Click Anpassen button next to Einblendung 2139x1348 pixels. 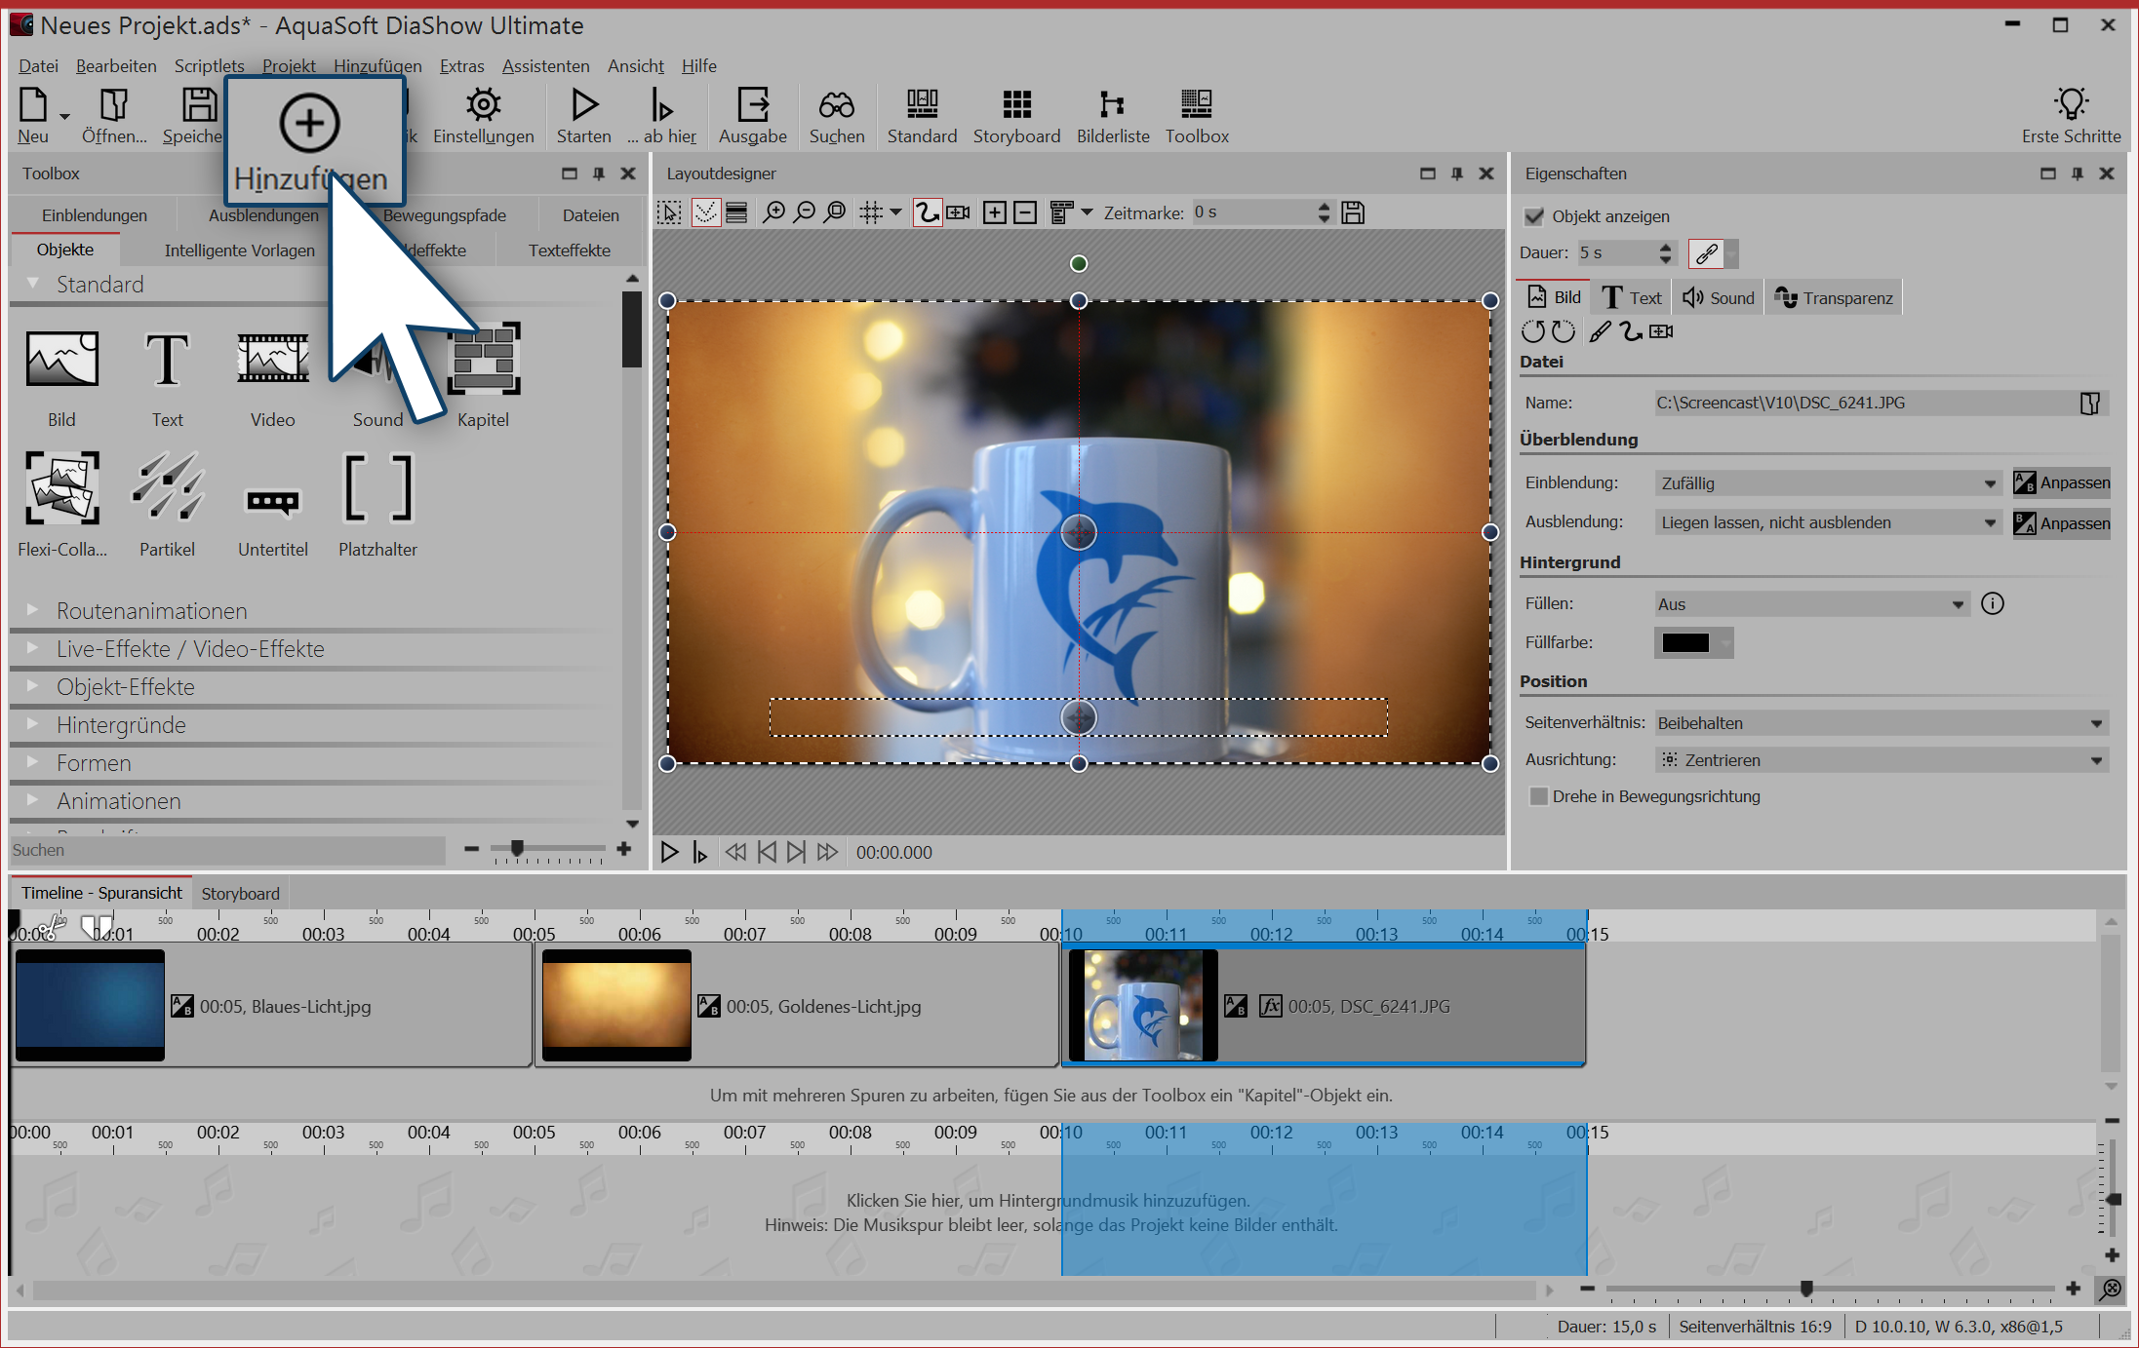click(2062, 483)
